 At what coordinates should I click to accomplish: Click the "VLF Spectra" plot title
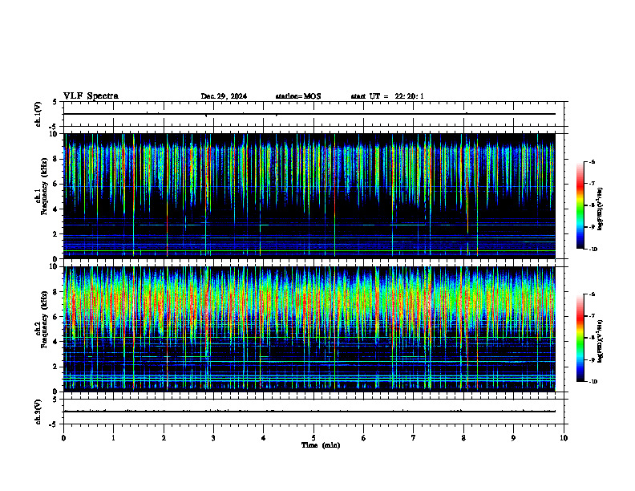click(91, 96)
